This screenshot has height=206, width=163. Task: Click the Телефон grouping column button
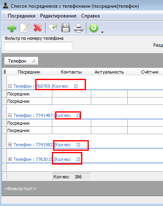[x=21, y=61]
